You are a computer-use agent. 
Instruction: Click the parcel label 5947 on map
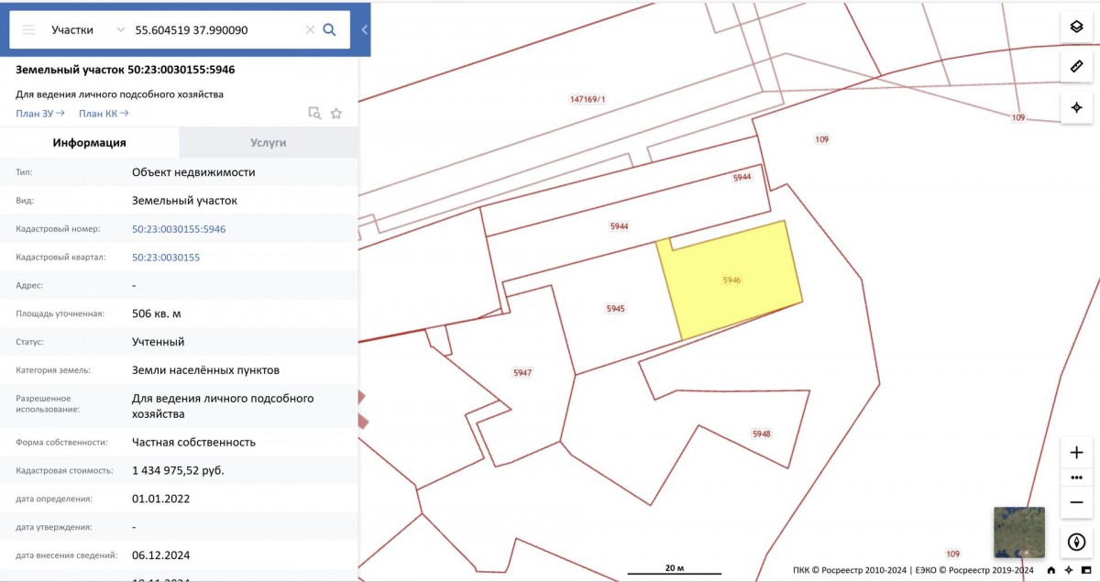pyautogui.click(x=522, y=373)
